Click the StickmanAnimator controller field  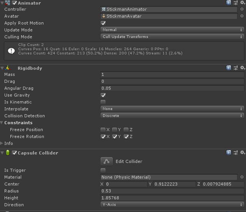point(169,9)
